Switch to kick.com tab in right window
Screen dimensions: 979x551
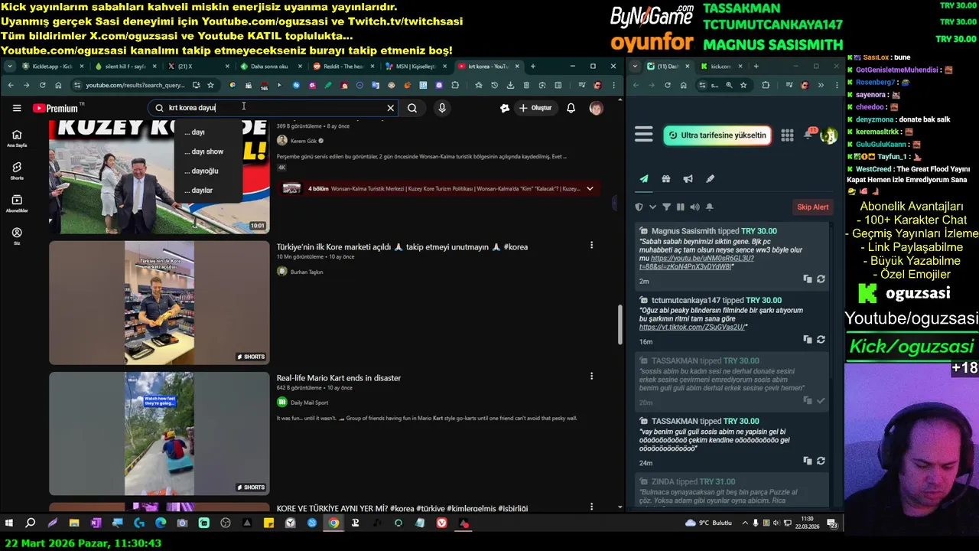(720, 67)
